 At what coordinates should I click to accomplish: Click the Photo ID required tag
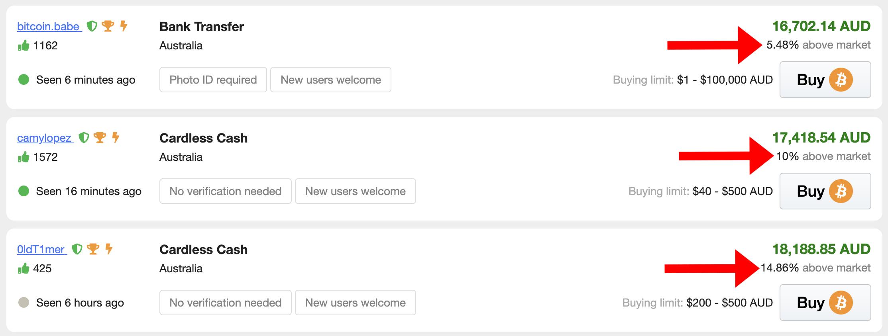[x=213, y=80]
